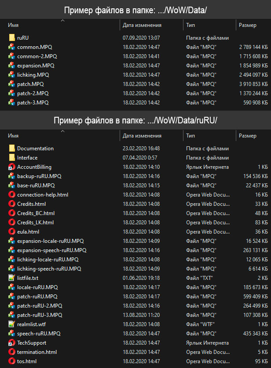The image size is (271, 368).
Task: Click the patch.MPQ file icon
Action: coord(12,84)
